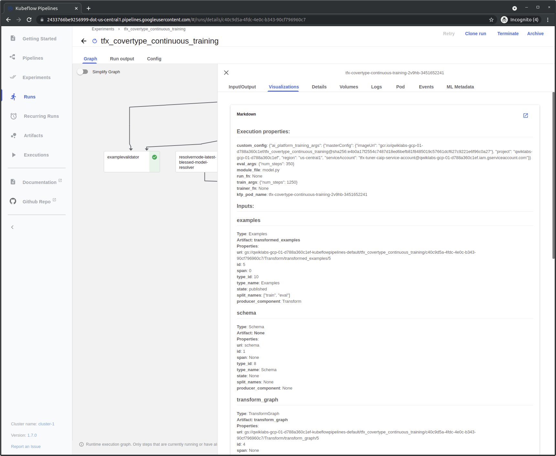Switch to the Config tab
This screenshot has width=556, height=456.
click(154, 59)
